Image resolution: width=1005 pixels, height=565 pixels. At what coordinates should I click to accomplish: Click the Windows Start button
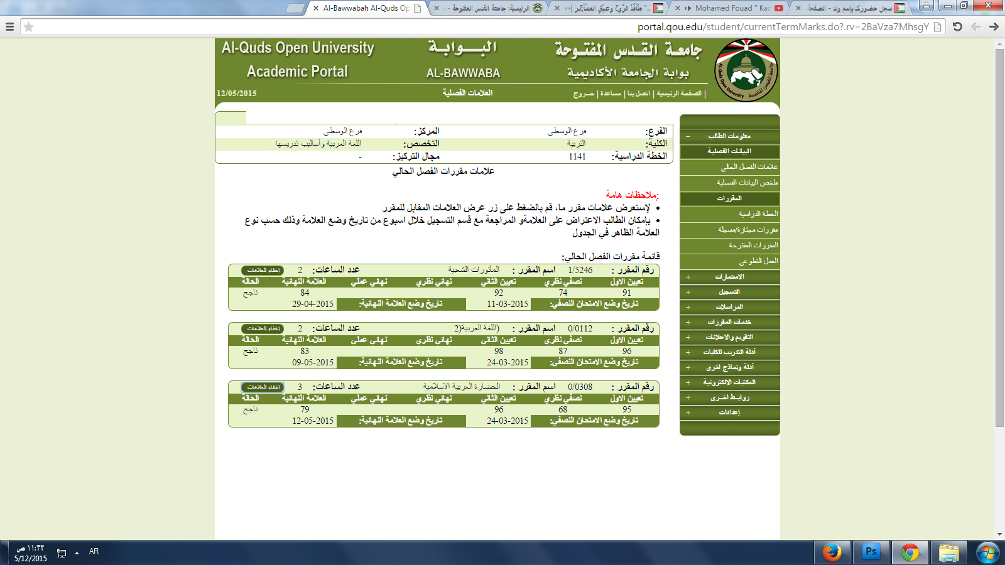click(987, 552)
